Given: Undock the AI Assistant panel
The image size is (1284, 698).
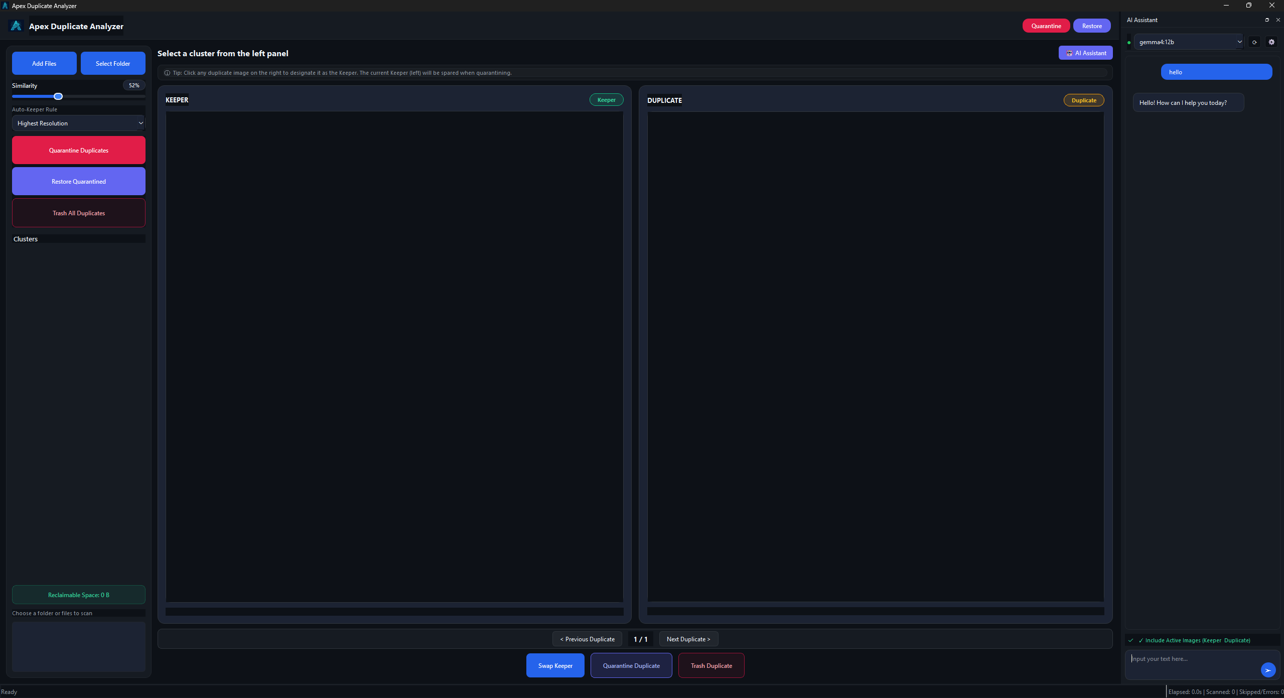Looking at the screenshot, I should coord(1267,20).
